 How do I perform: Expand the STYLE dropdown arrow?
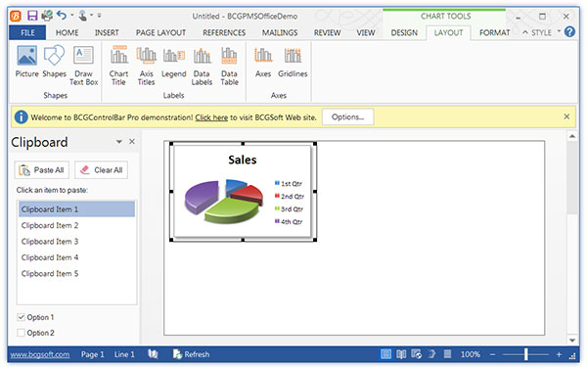559,31
